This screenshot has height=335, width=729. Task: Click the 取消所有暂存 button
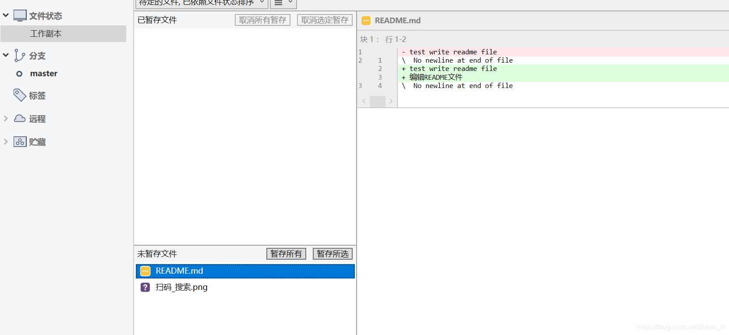tap(262, 20)
